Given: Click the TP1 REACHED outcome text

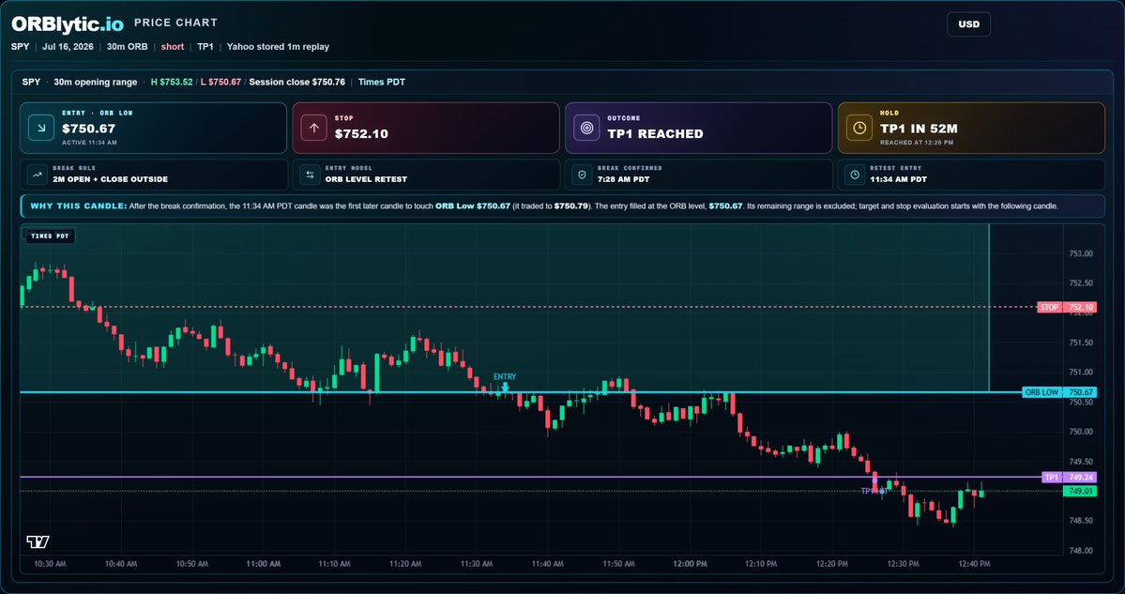Looking at the screenshot, I should 655,133.
